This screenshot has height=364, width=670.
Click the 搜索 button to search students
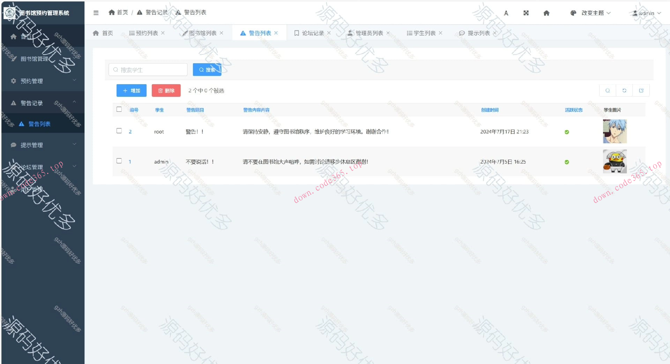click(x=207, y=70)
